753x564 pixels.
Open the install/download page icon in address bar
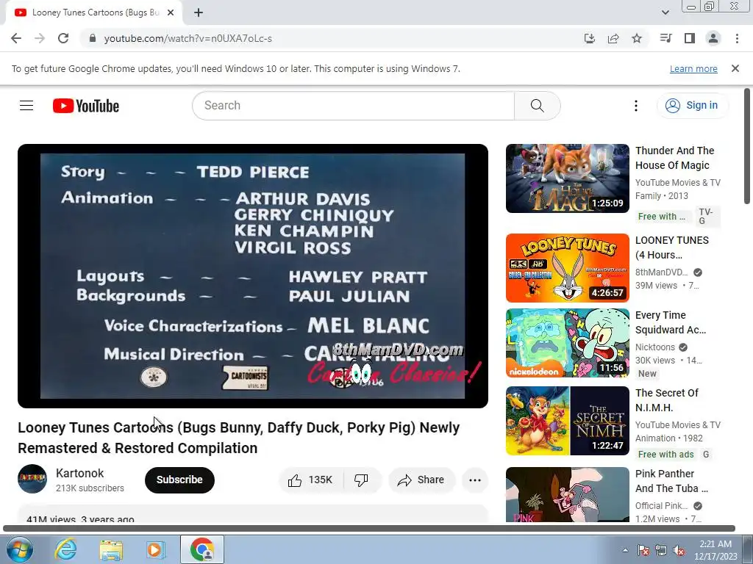coord(589,38)
